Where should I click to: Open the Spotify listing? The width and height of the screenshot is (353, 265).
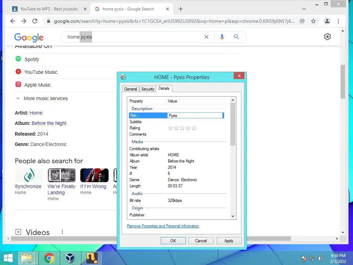tap(32, 59)
